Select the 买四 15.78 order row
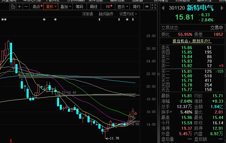Image resolution: width=226 pixels, height=143 pixels. coord(192,85)
